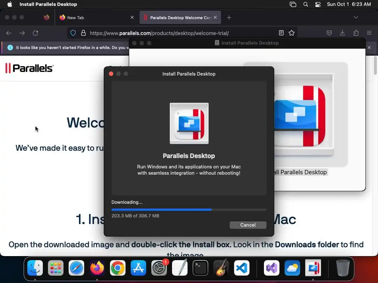Go forward to the next page
Screen dimensions: 378x283
coord(22,33)
